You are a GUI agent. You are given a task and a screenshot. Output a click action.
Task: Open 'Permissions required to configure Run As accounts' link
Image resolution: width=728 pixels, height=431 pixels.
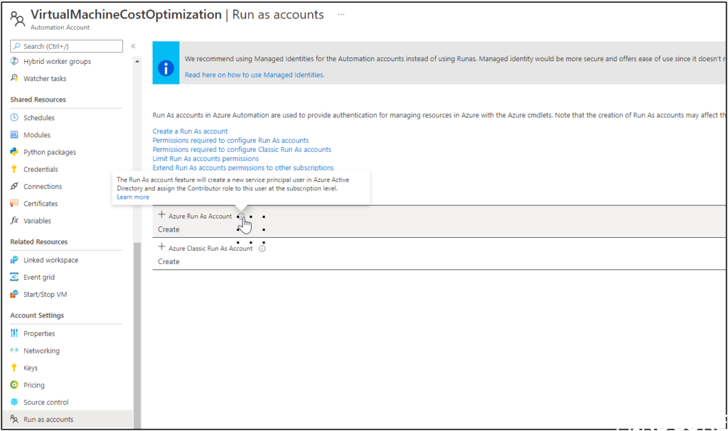tap(230, 140)
